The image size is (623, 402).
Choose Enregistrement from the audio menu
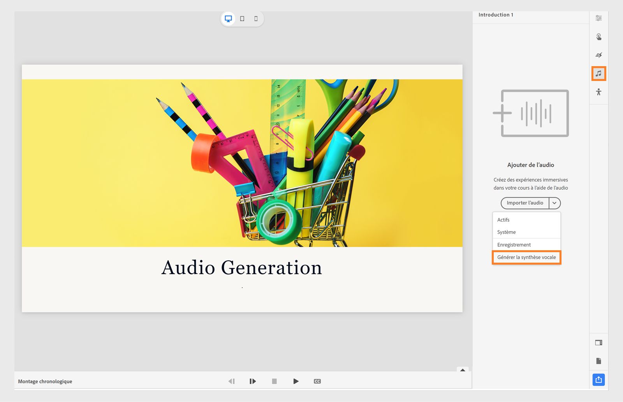coord(514,245)
